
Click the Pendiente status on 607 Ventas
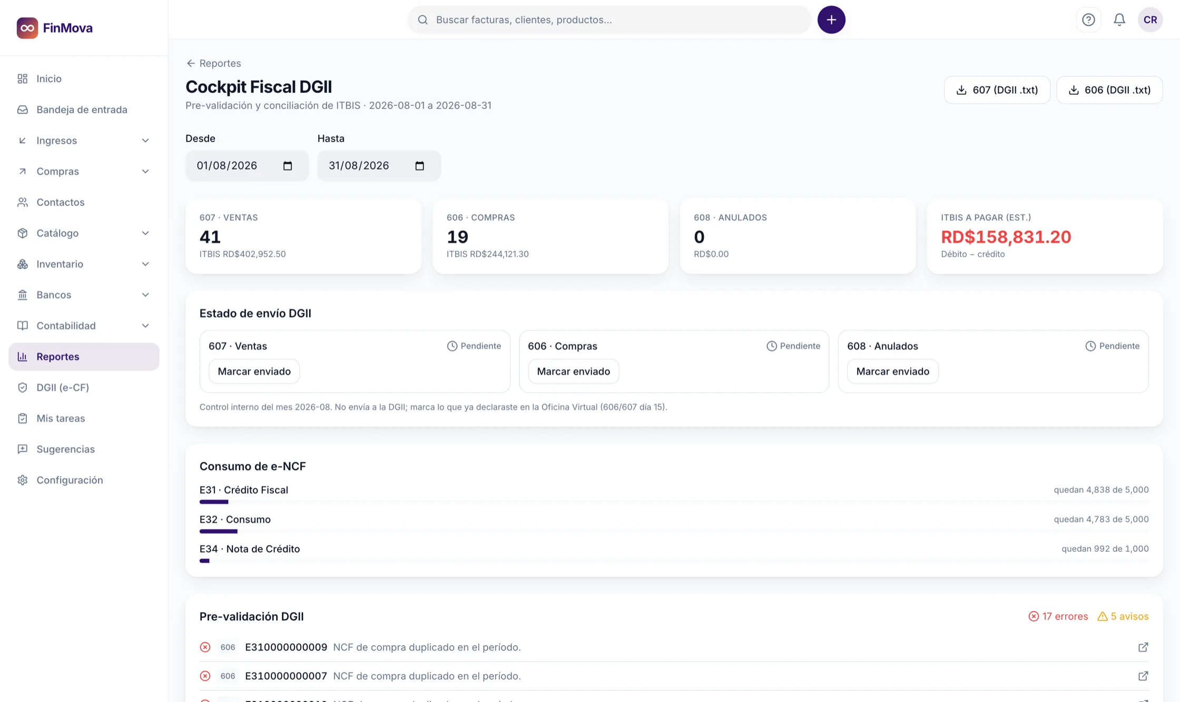pyautogui.click(x=474, y=346)
